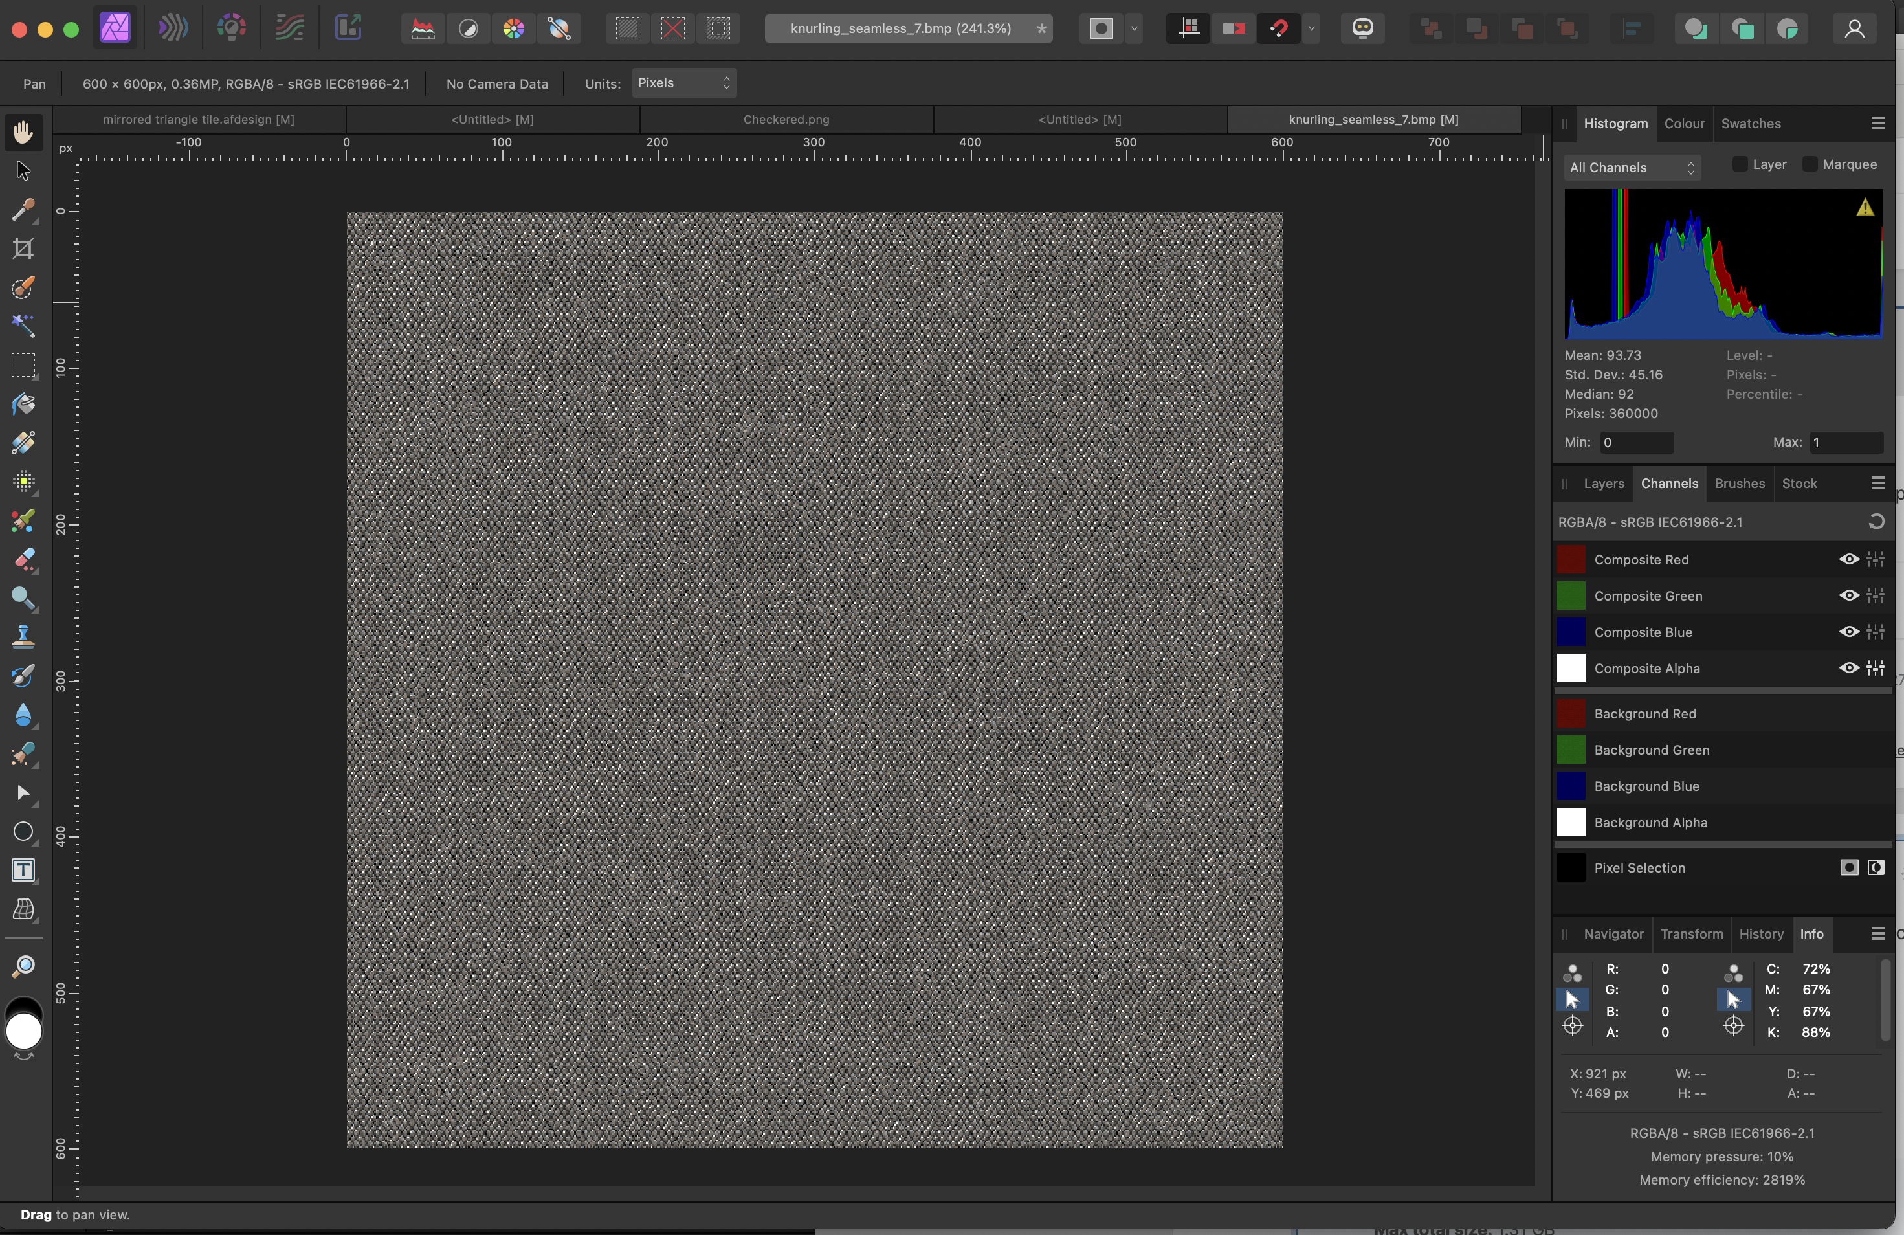Invert the Pixel Selection channel
1904x1235 pixels.
pos(1876,868)
